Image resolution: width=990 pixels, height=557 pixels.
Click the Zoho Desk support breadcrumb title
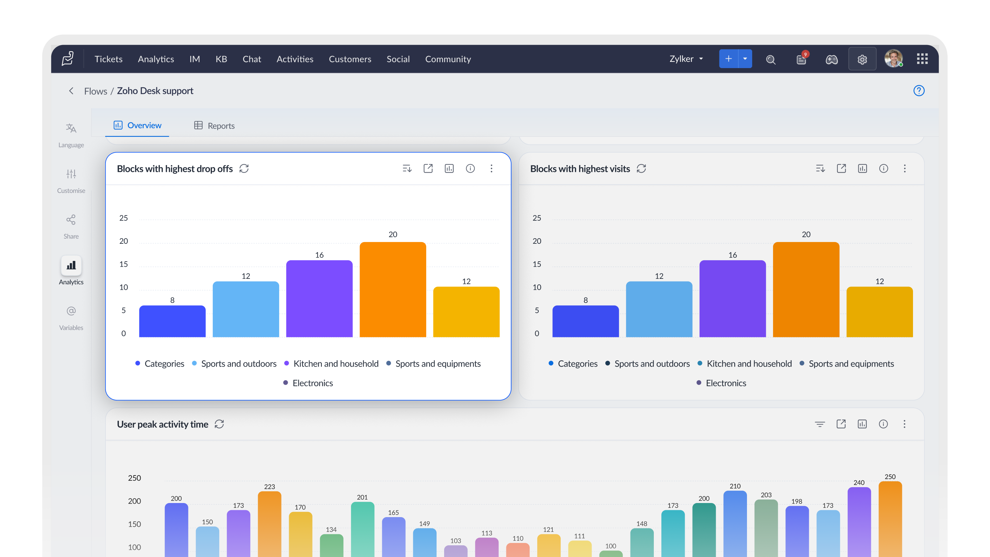[155, 91]
